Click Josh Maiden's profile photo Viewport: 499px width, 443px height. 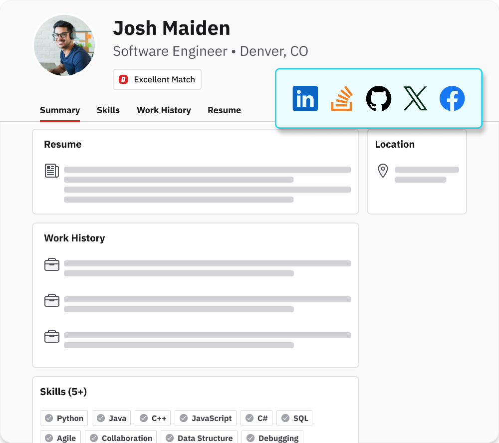(x=64, y=45)
